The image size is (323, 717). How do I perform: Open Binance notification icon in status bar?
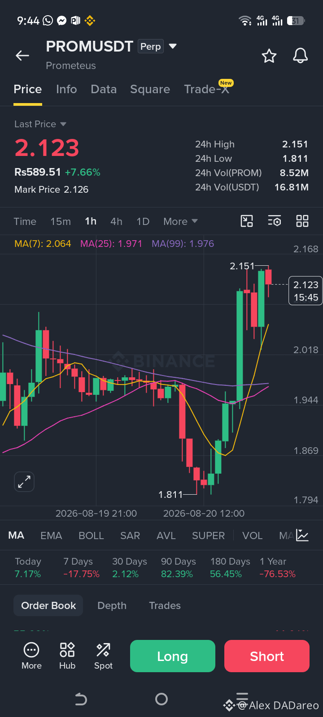(90, 21)
